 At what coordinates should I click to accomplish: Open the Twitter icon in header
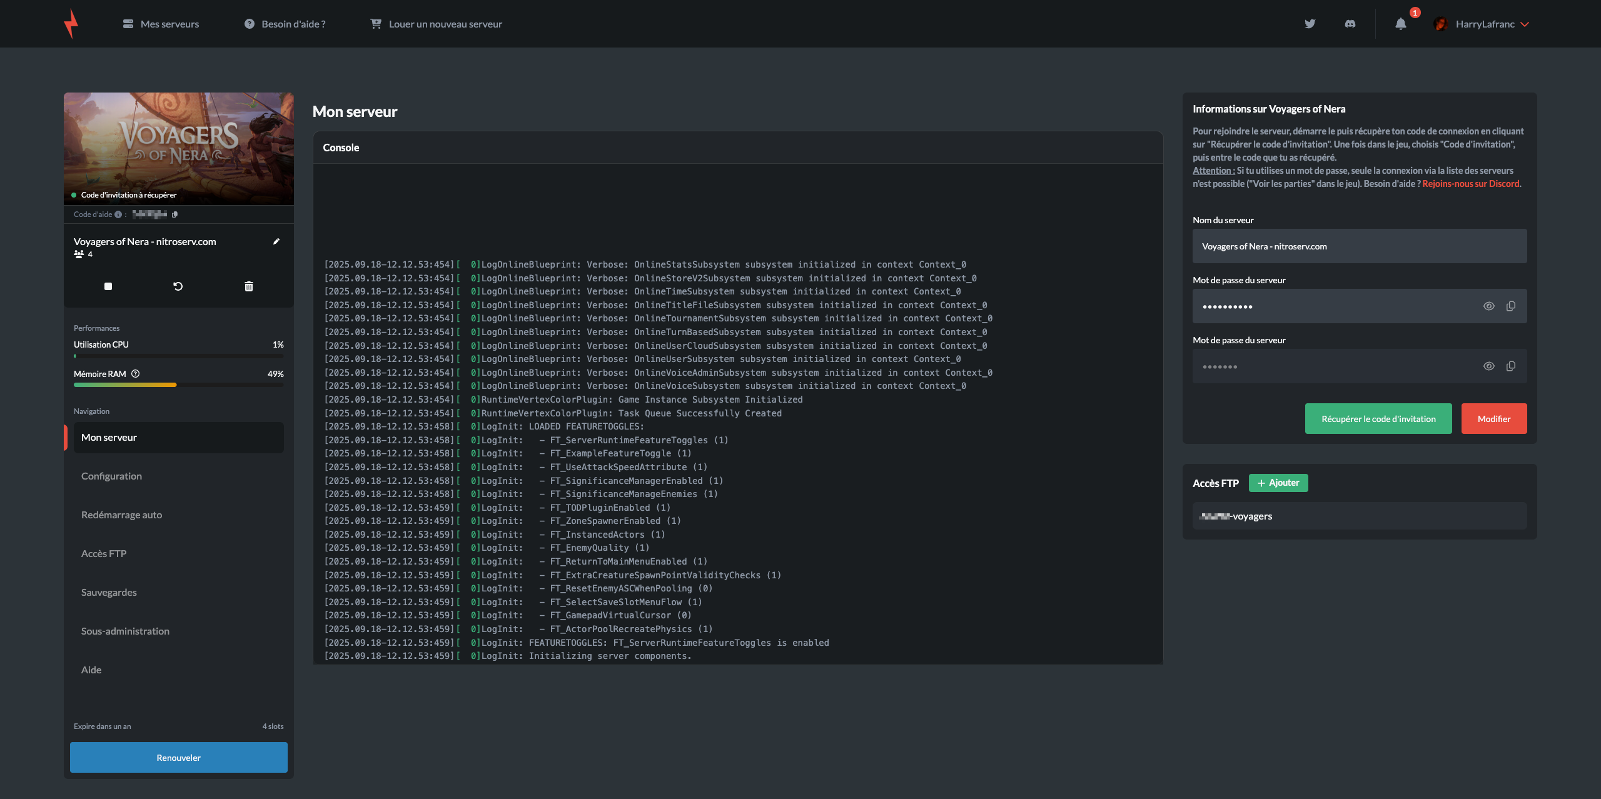coord(1310,24)
